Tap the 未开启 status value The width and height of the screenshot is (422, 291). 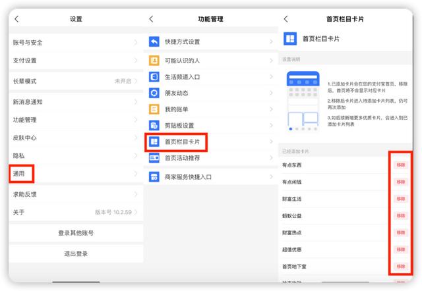click(123, 81)
